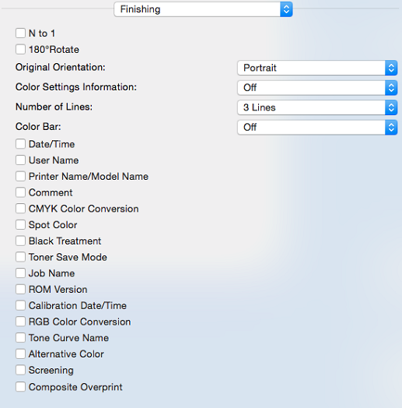402x408 pixels.
Task: Expand the Color Settings Information dropdown
Action: 317,88
